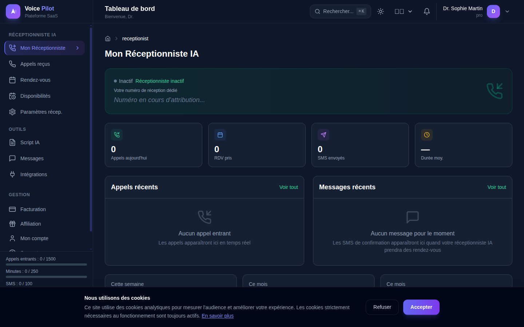The width and height of the screenshot is (524, 327).
Task: Click the notifications bell icon
Action: pyautogui.click(x=427, y=11)
